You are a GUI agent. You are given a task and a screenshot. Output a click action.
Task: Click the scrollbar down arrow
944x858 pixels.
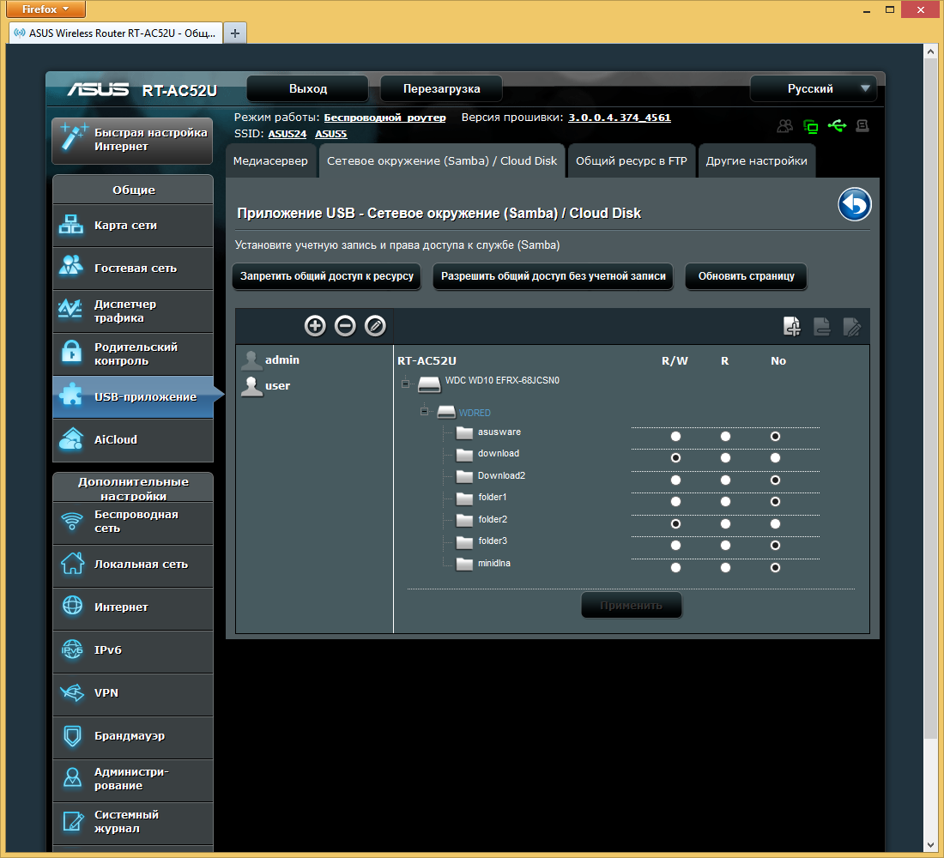pyautogui.click(x=930, y=846)
